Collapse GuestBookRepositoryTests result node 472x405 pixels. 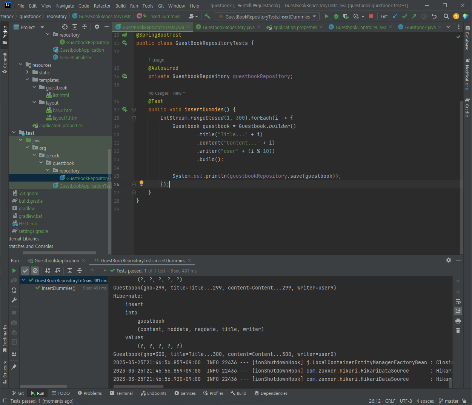coord(23,280)
